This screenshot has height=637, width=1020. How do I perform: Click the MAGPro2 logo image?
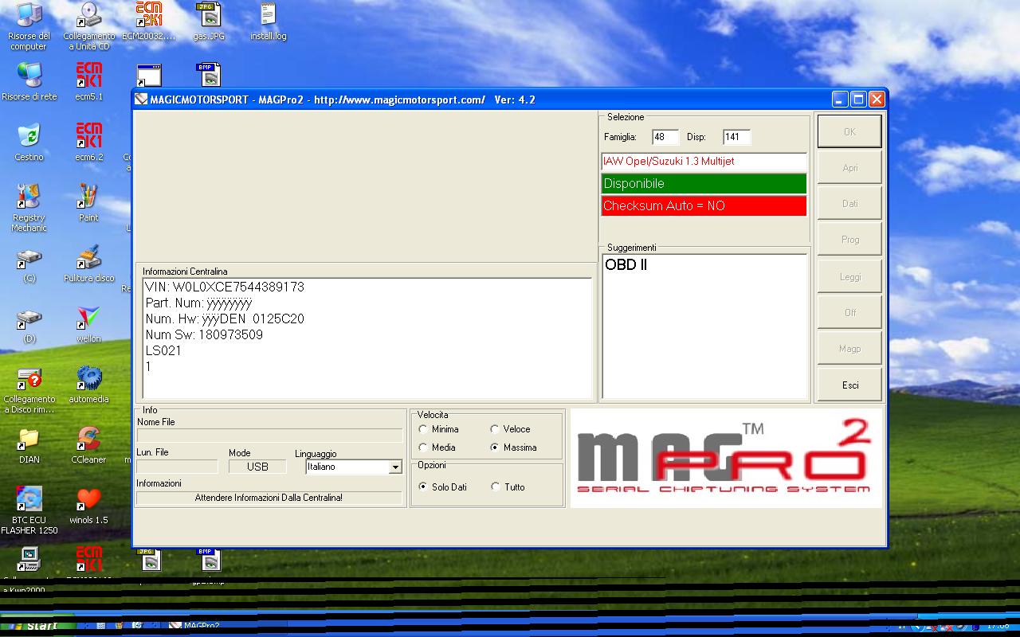click(x=726, y=459)
